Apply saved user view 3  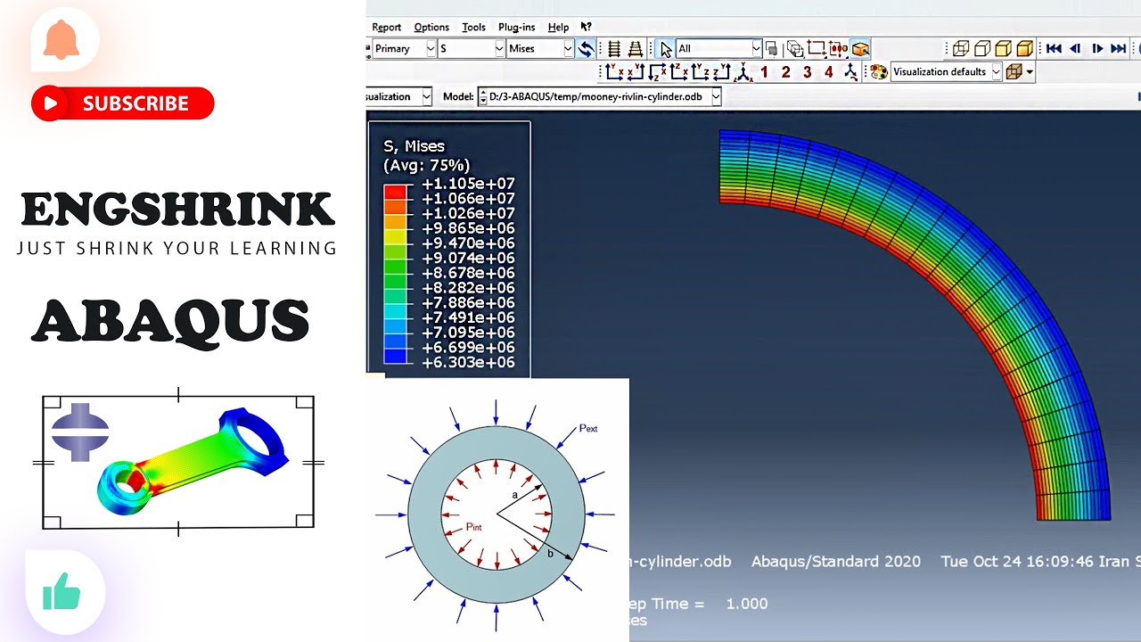coord(807,71)
